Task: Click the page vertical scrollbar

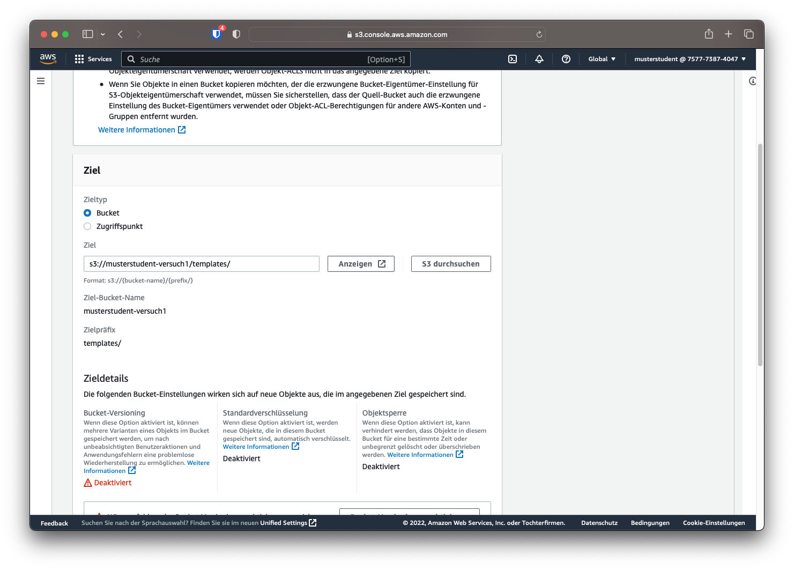Action: click(760, 255)
